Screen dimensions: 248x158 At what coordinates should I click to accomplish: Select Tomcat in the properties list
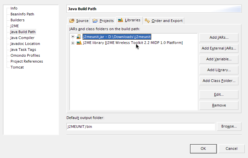(17, 67)
